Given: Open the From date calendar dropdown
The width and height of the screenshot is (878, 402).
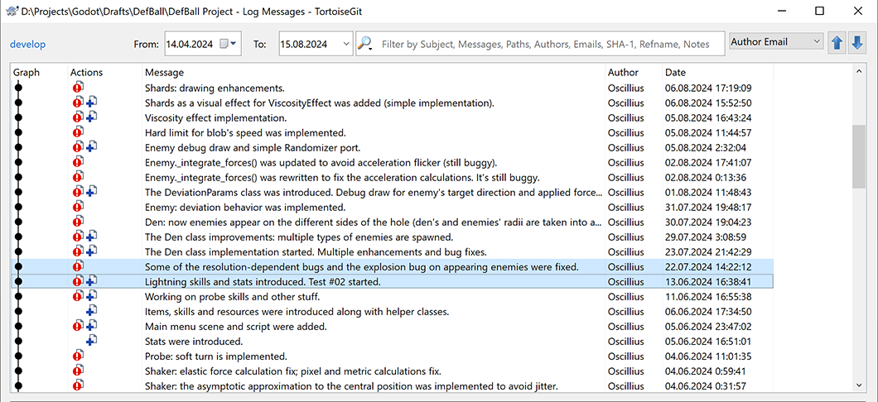Looking at the screenshot, I should coord(229,44).
